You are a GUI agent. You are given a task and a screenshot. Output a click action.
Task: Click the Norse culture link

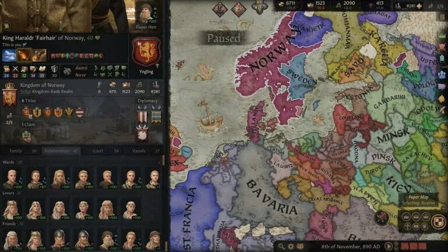pyautogui.click(x=80, y=74)
